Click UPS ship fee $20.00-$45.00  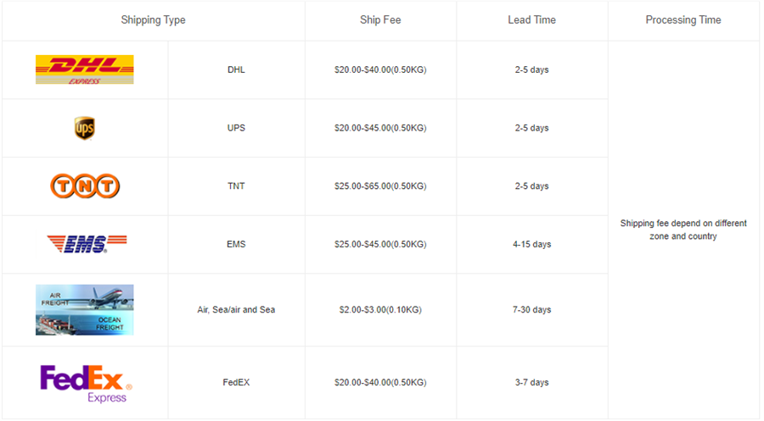(380, 128)
